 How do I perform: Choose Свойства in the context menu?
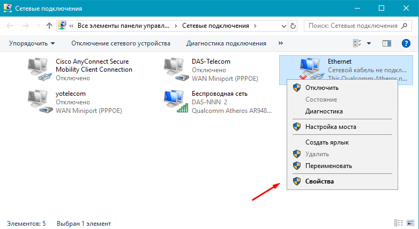tap(319, 181)
